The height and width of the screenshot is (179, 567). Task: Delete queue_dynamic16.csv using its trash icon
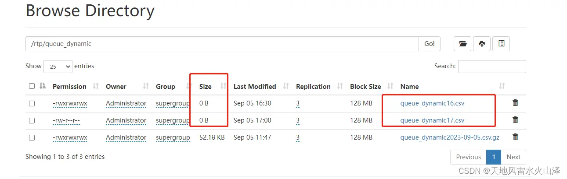point(515,103)
